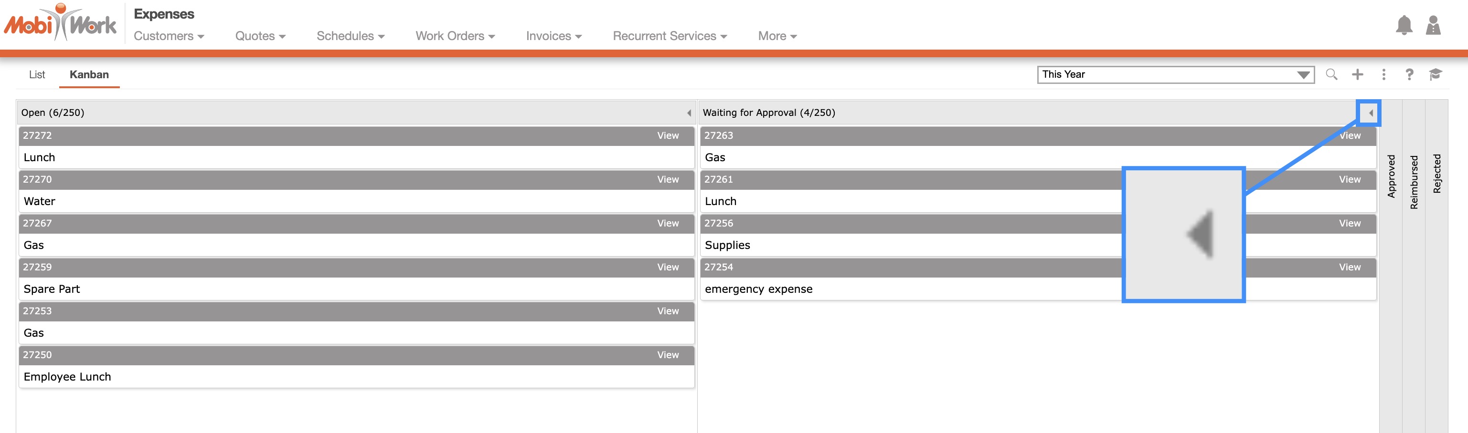This screenshot has width=1468, height=433.
Task: Collapse the Waiting for Approval column
Action: (x=1371, y=113)
